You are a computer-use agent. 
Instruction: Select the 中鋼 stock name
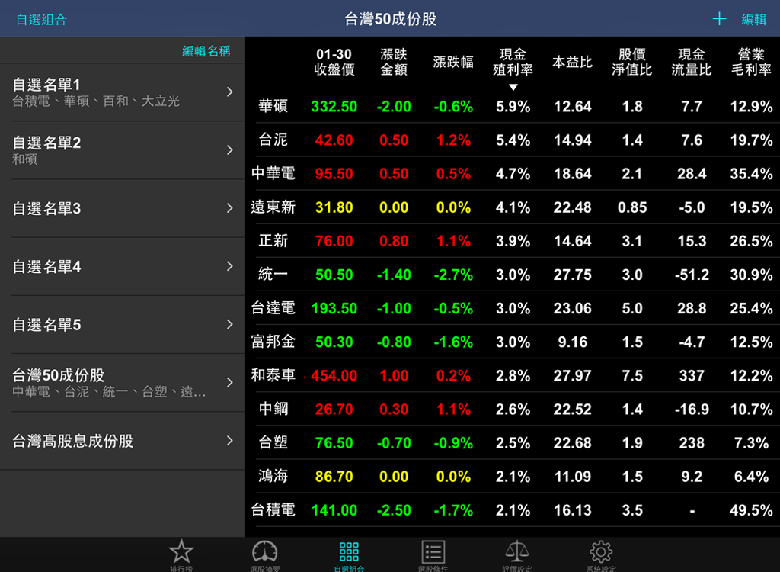(x=273, y=409)
